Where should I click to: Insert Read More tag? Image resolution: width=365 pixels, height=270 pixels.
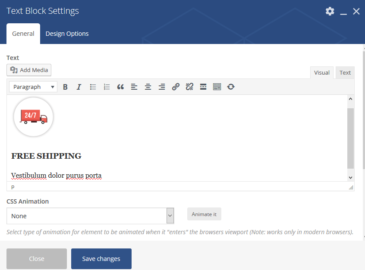(203, 87)
